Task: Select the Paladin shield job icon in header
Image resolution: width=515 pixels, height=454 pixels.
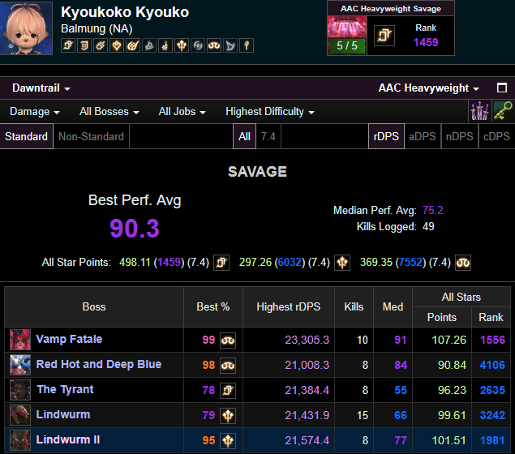Action: click(x=84, y=45)
